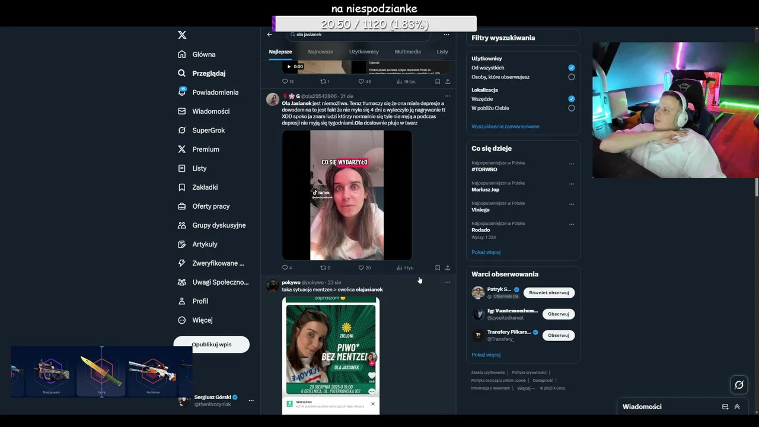Open account menu for Sergiusz Górski
Screen dimensions: 759x427
251,400
